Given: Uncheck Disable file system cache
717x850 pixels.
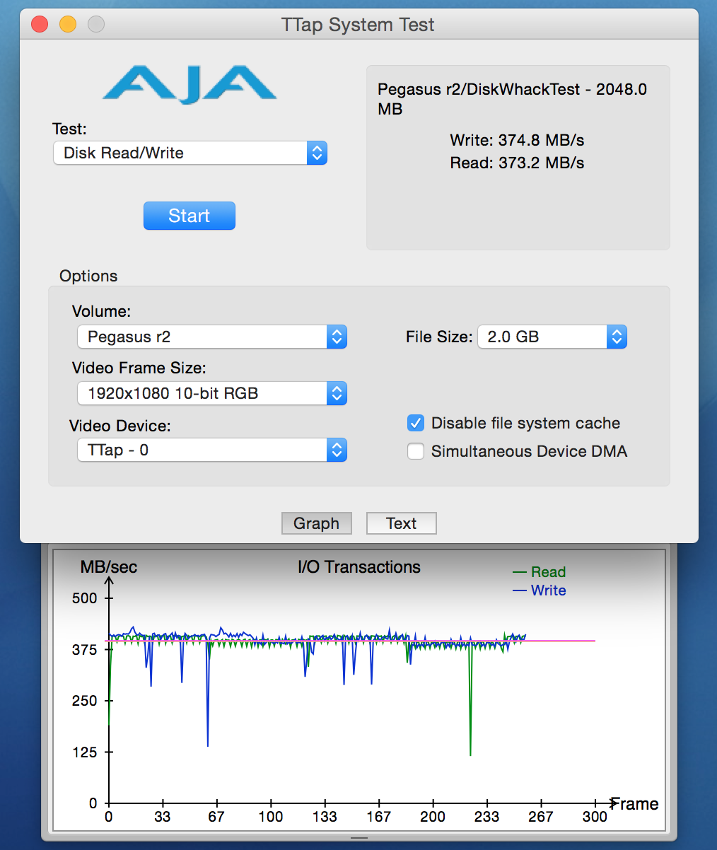Looking at the screenshot, I should pyautogui.click(x=416, y=423).
